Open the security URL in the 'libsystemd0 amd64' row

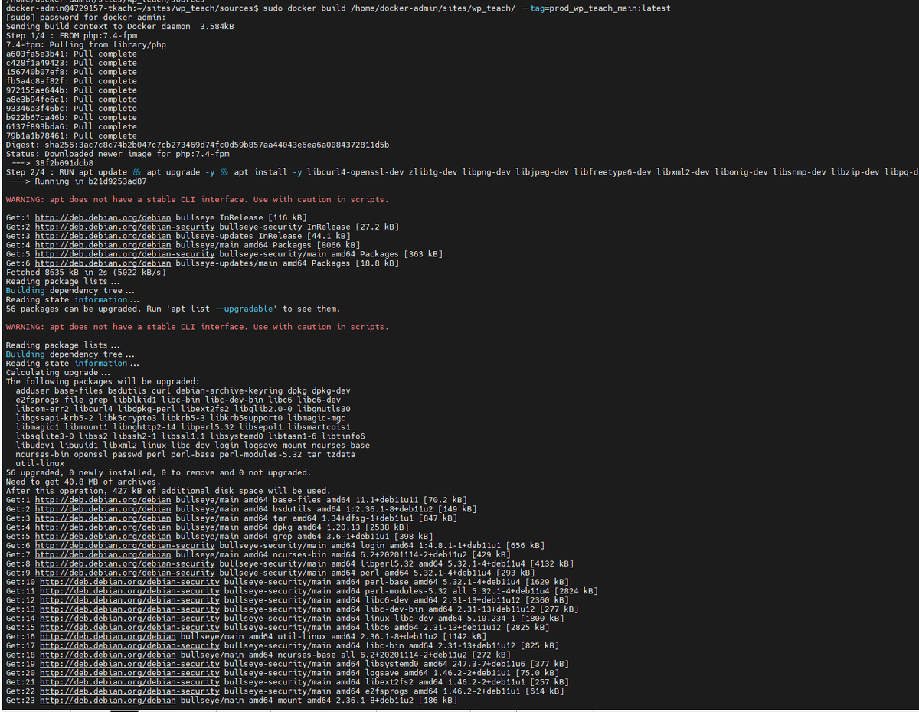click(129, 664)
